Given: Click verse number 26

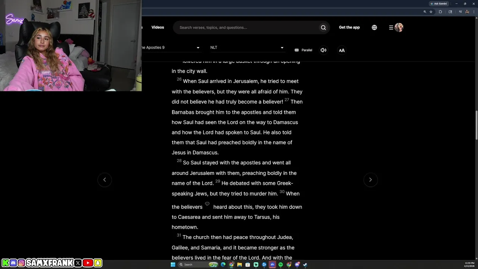Looking at the screenshot, I should (179, 79).
